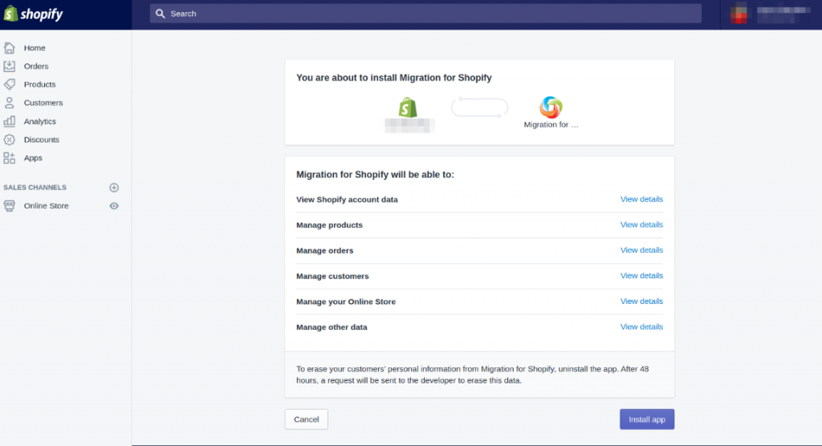822x446 pixels.
Task: View details for View Shopify account data
Action: click(641, 199)
